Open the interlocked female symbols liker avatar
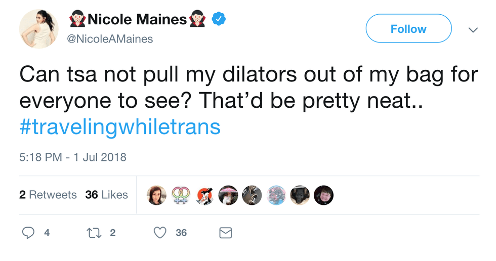 181,195
